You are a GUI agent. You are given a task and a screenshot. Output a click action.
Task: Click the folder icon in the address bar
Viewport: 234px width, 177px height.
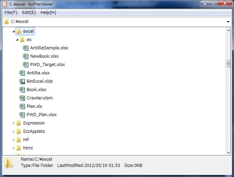pyautogui.click(x=6, y=22)
